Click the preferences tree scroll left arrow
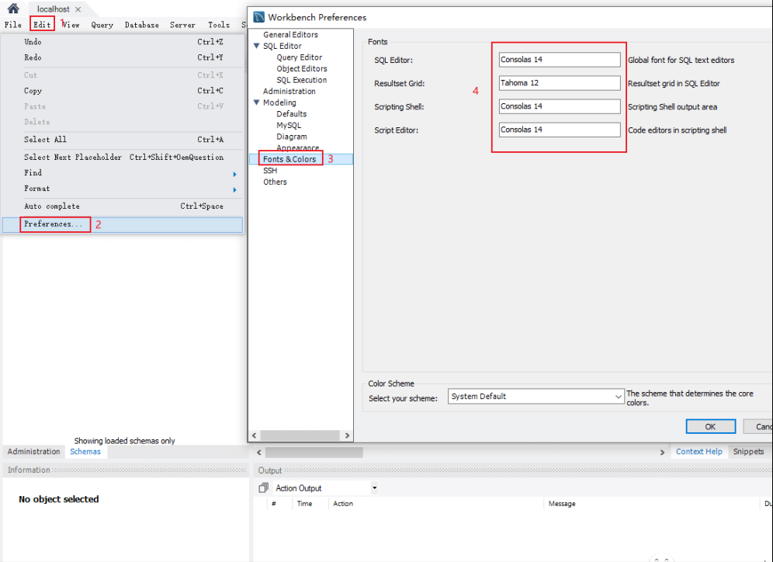This screenshot has width=773, height=562. click(x=255, y=435)
